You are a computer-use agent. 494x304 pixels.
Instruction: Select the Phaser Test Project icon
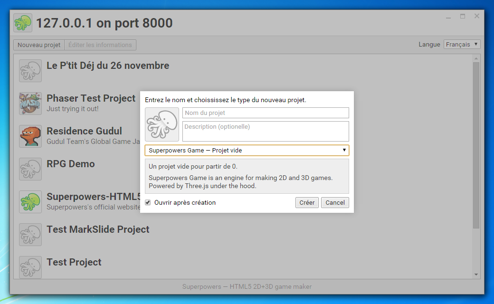click(30, 104)
